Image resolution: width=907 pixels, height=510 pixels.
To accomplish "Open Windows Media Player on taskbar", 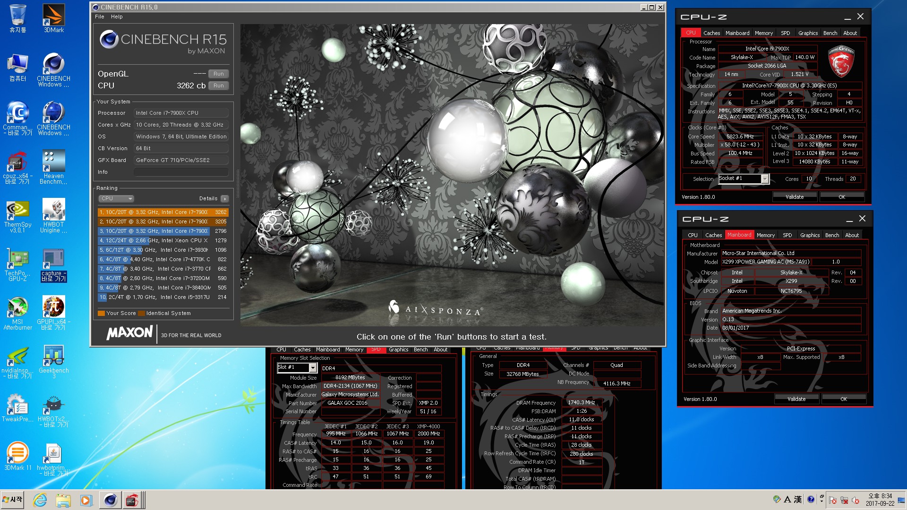I will tap(86, 500).
